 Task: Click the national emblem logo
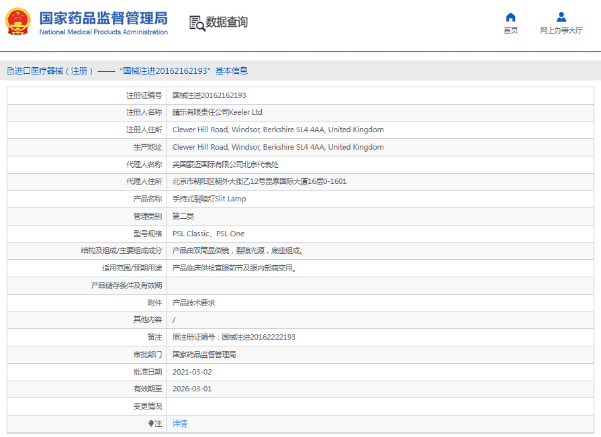[18, 22]
